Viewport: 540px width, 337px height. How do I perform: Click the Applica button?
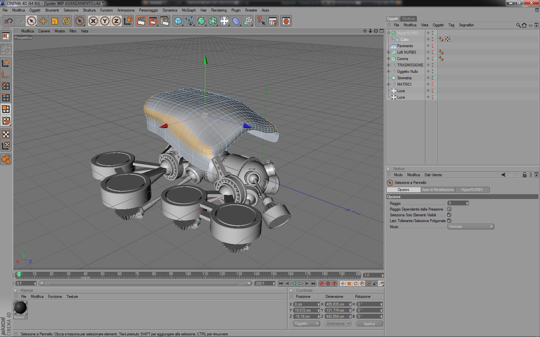pyautogui.click(x=369, y=324)
